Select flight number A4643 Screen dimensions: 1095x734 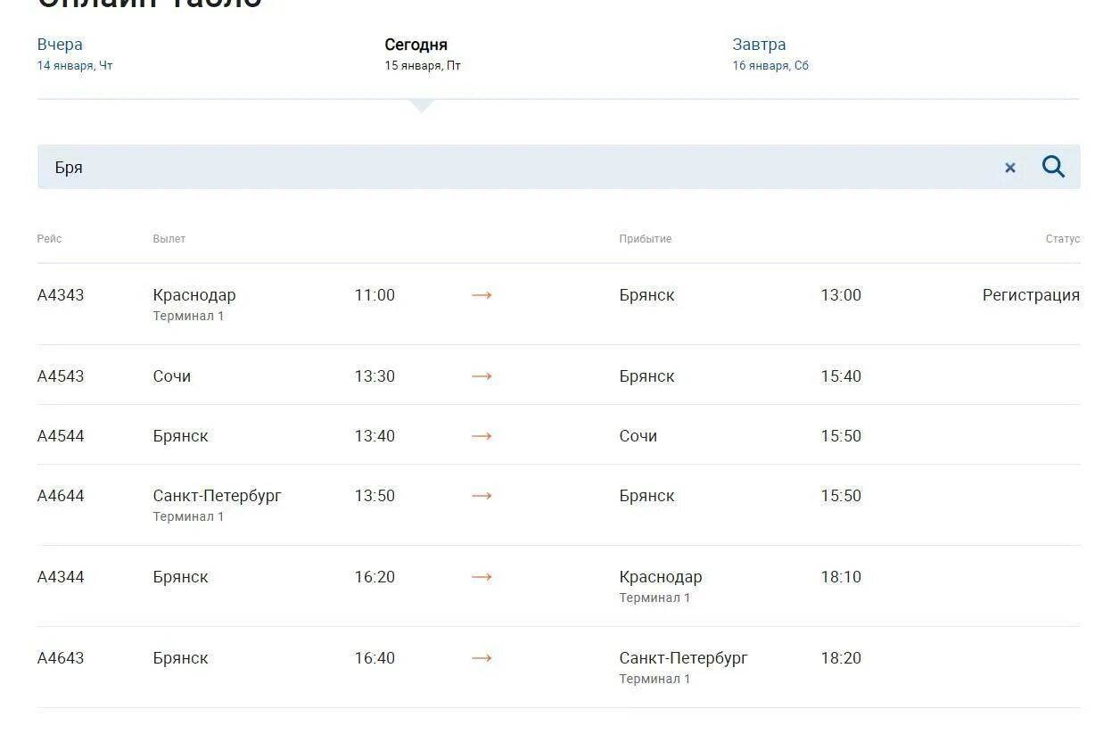pyautogui.click(x=61, y=658)
